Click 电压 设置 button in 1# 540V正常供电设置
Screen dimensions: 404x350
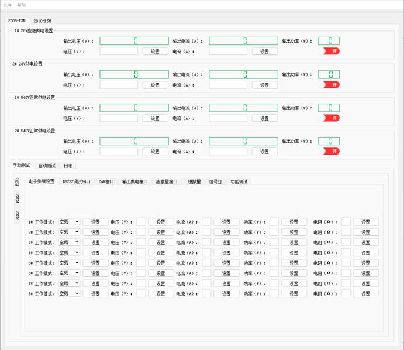coord(155,118)
